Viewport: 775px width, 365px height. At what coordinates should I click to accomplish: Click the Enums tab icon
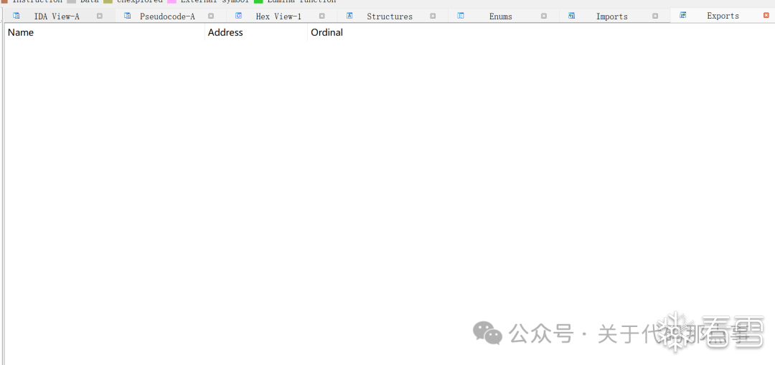(x=461, y=16)
